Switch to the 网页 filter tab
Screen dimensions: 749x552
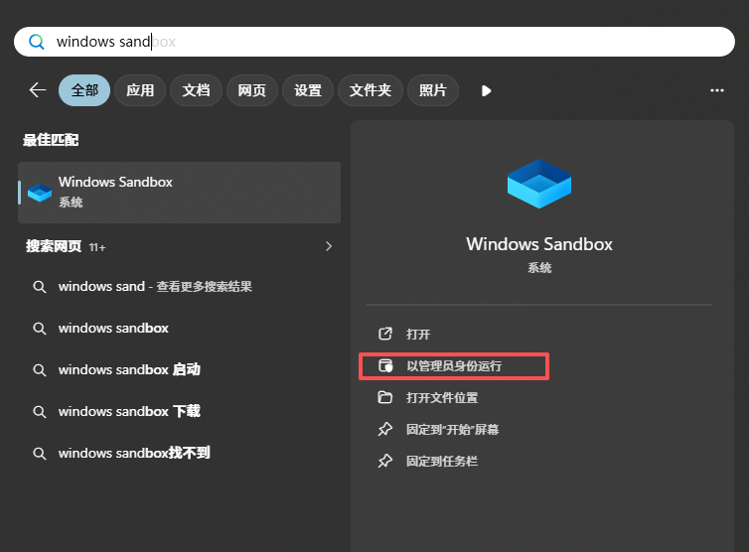point(251,90)
